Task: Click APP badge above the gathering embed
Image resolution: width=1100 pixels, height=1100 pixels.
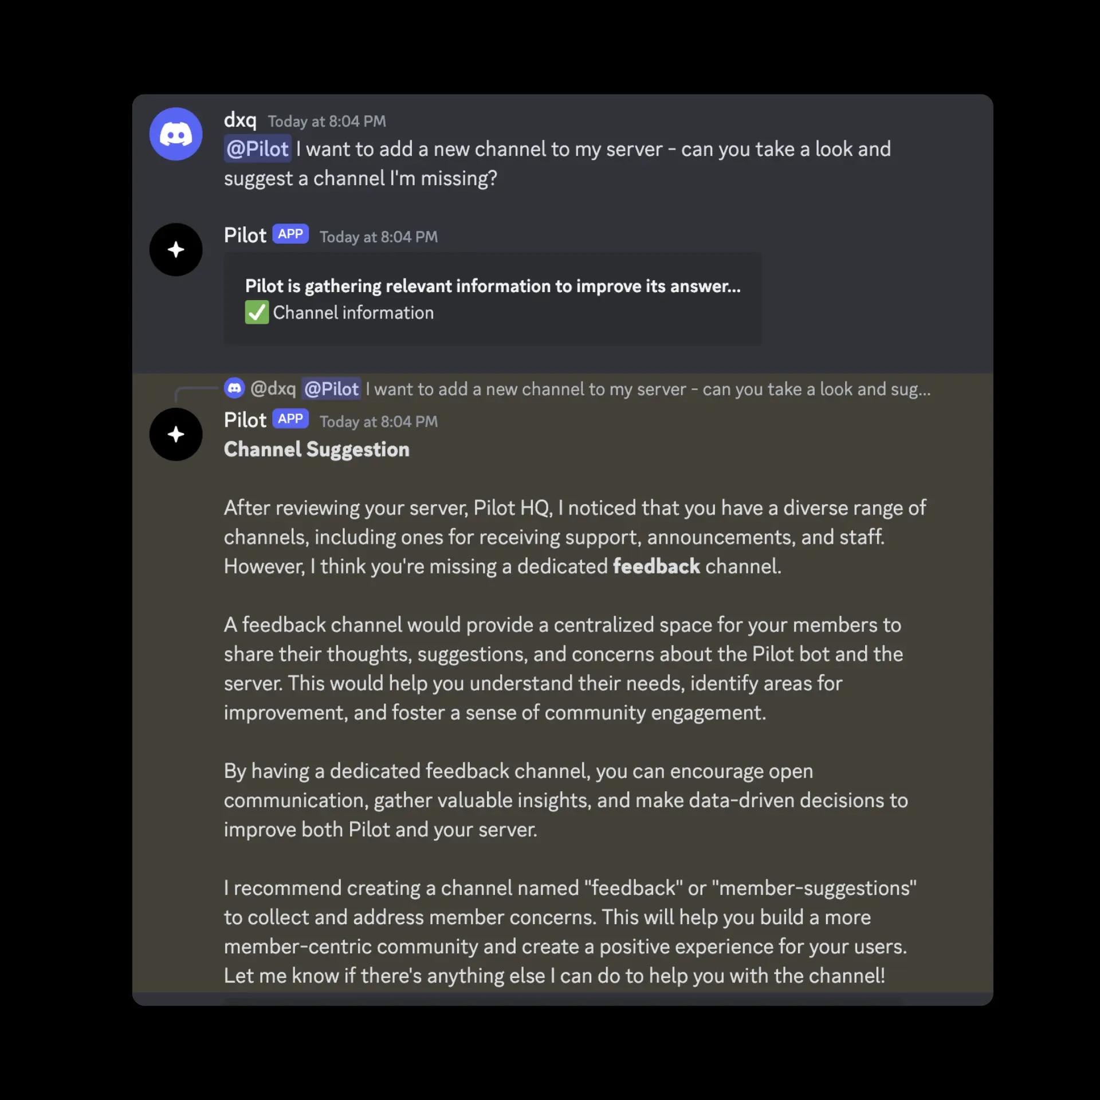Action: point(290,234)
